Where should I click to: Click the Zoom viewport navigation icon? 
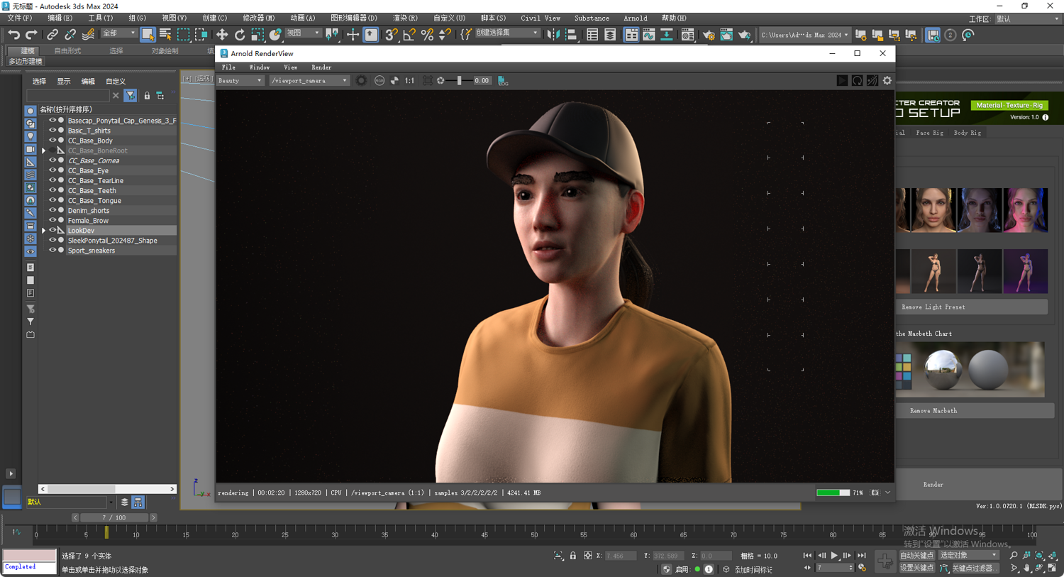click(x=1014, y=556)
